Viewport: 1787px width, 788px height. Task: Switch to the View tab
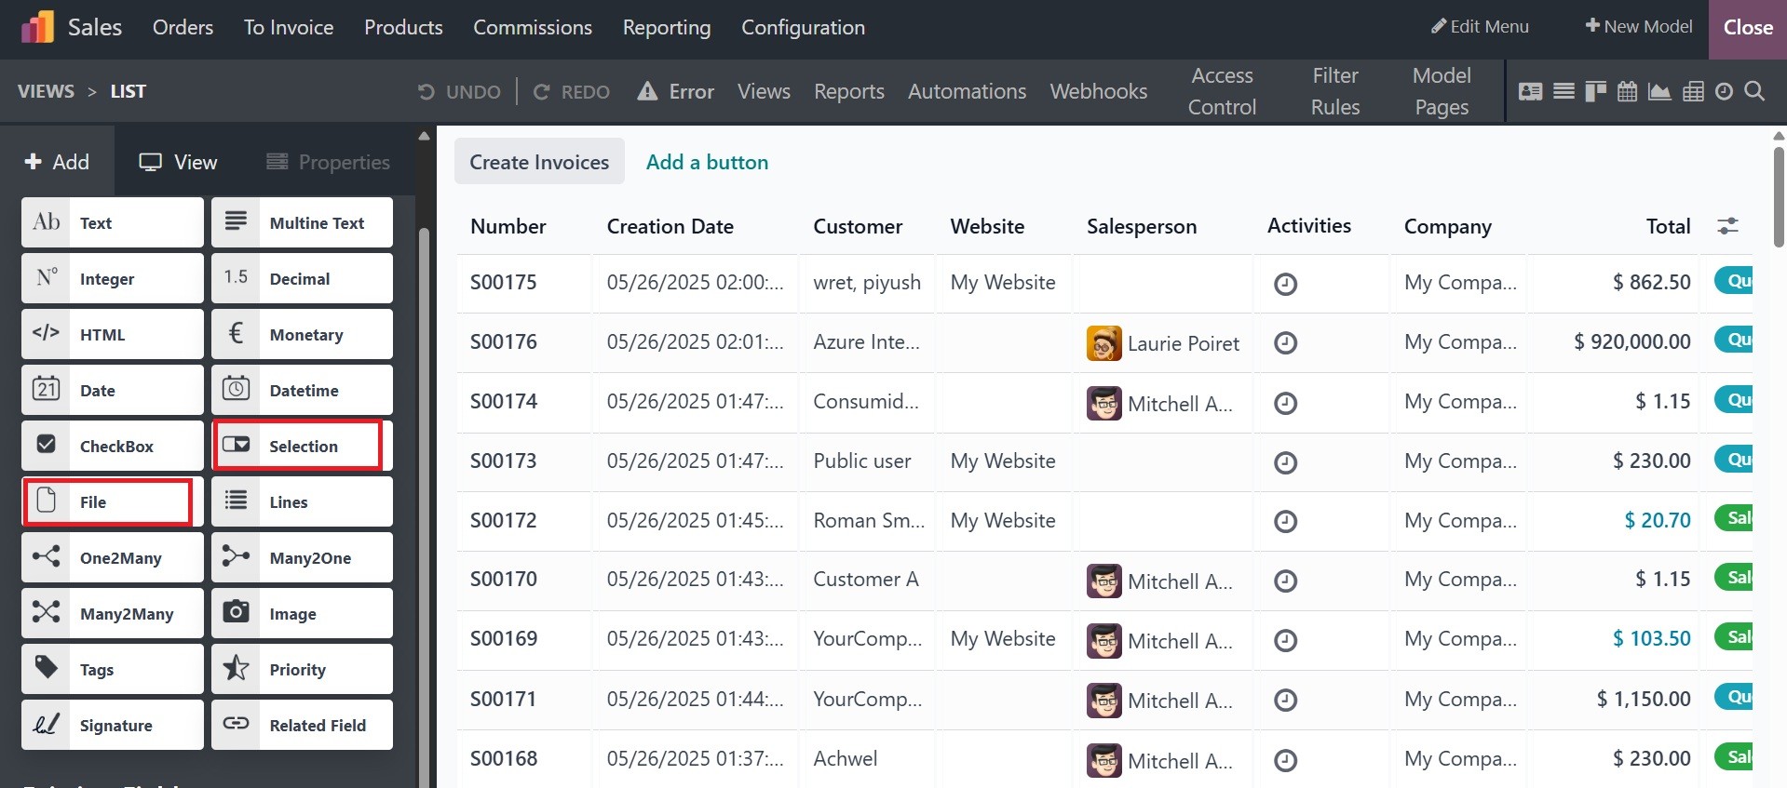pyautogui.click(x=178, y=162)
